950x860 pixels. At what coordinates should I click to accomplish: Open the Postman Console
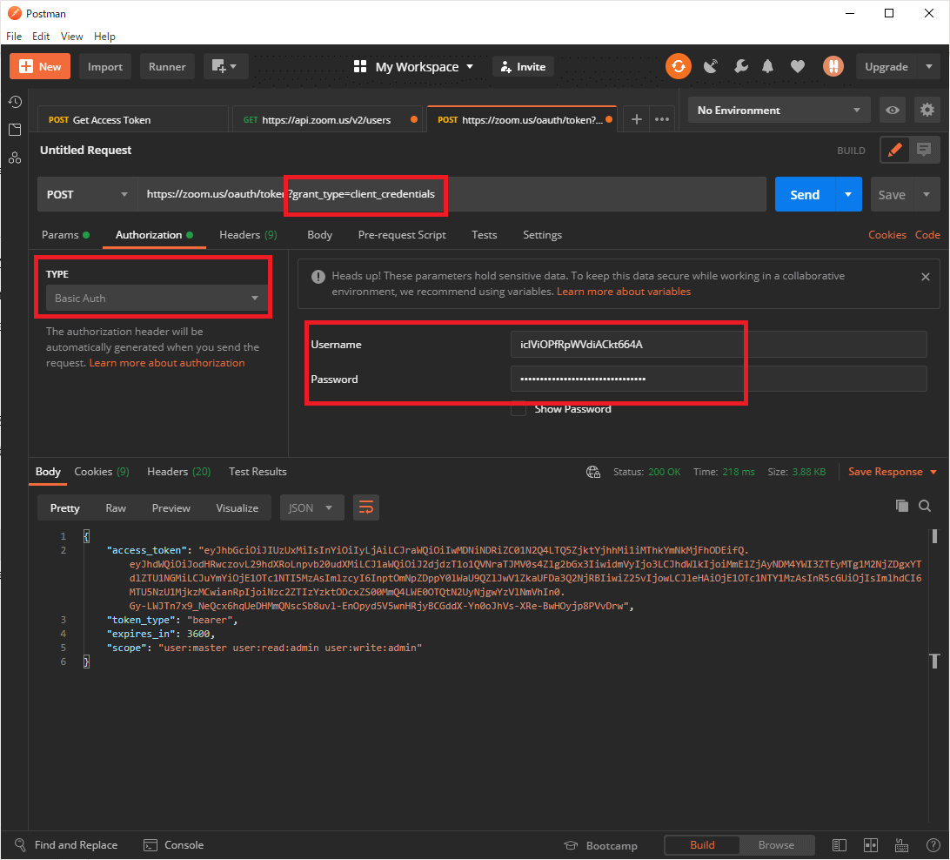[174, 845]
